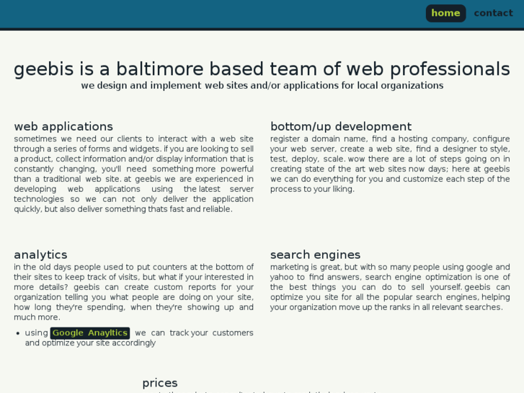Click the paragraph starting 'marketing is great'
This screenshot has width=524, height=393.
pyautogui.click(x=390, y=287)
